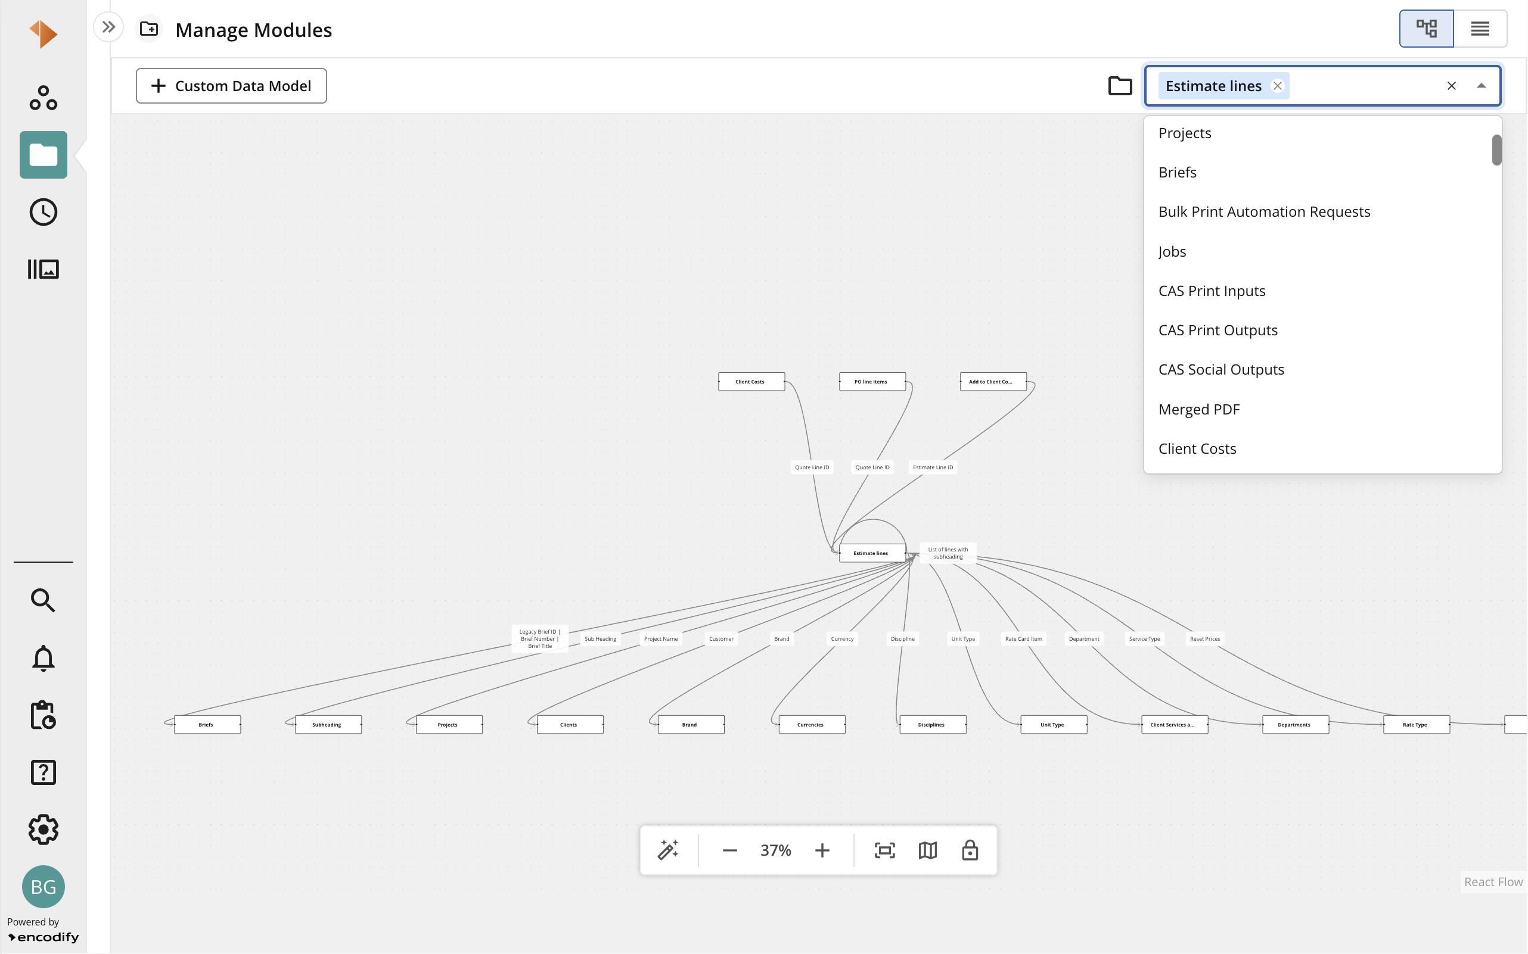This screenshot has width=1528, height=954.
Task: Toggle the minimap icon
Action: coord(927,850)
